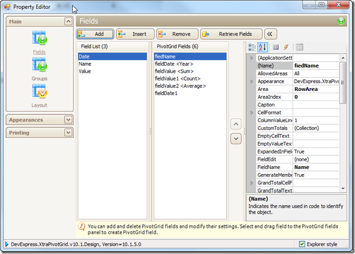This screenshot has width=355, height=254.
Task: Select fieldValue <Sum> in PivotGrid Fields
Action: [x=190, y=71]
